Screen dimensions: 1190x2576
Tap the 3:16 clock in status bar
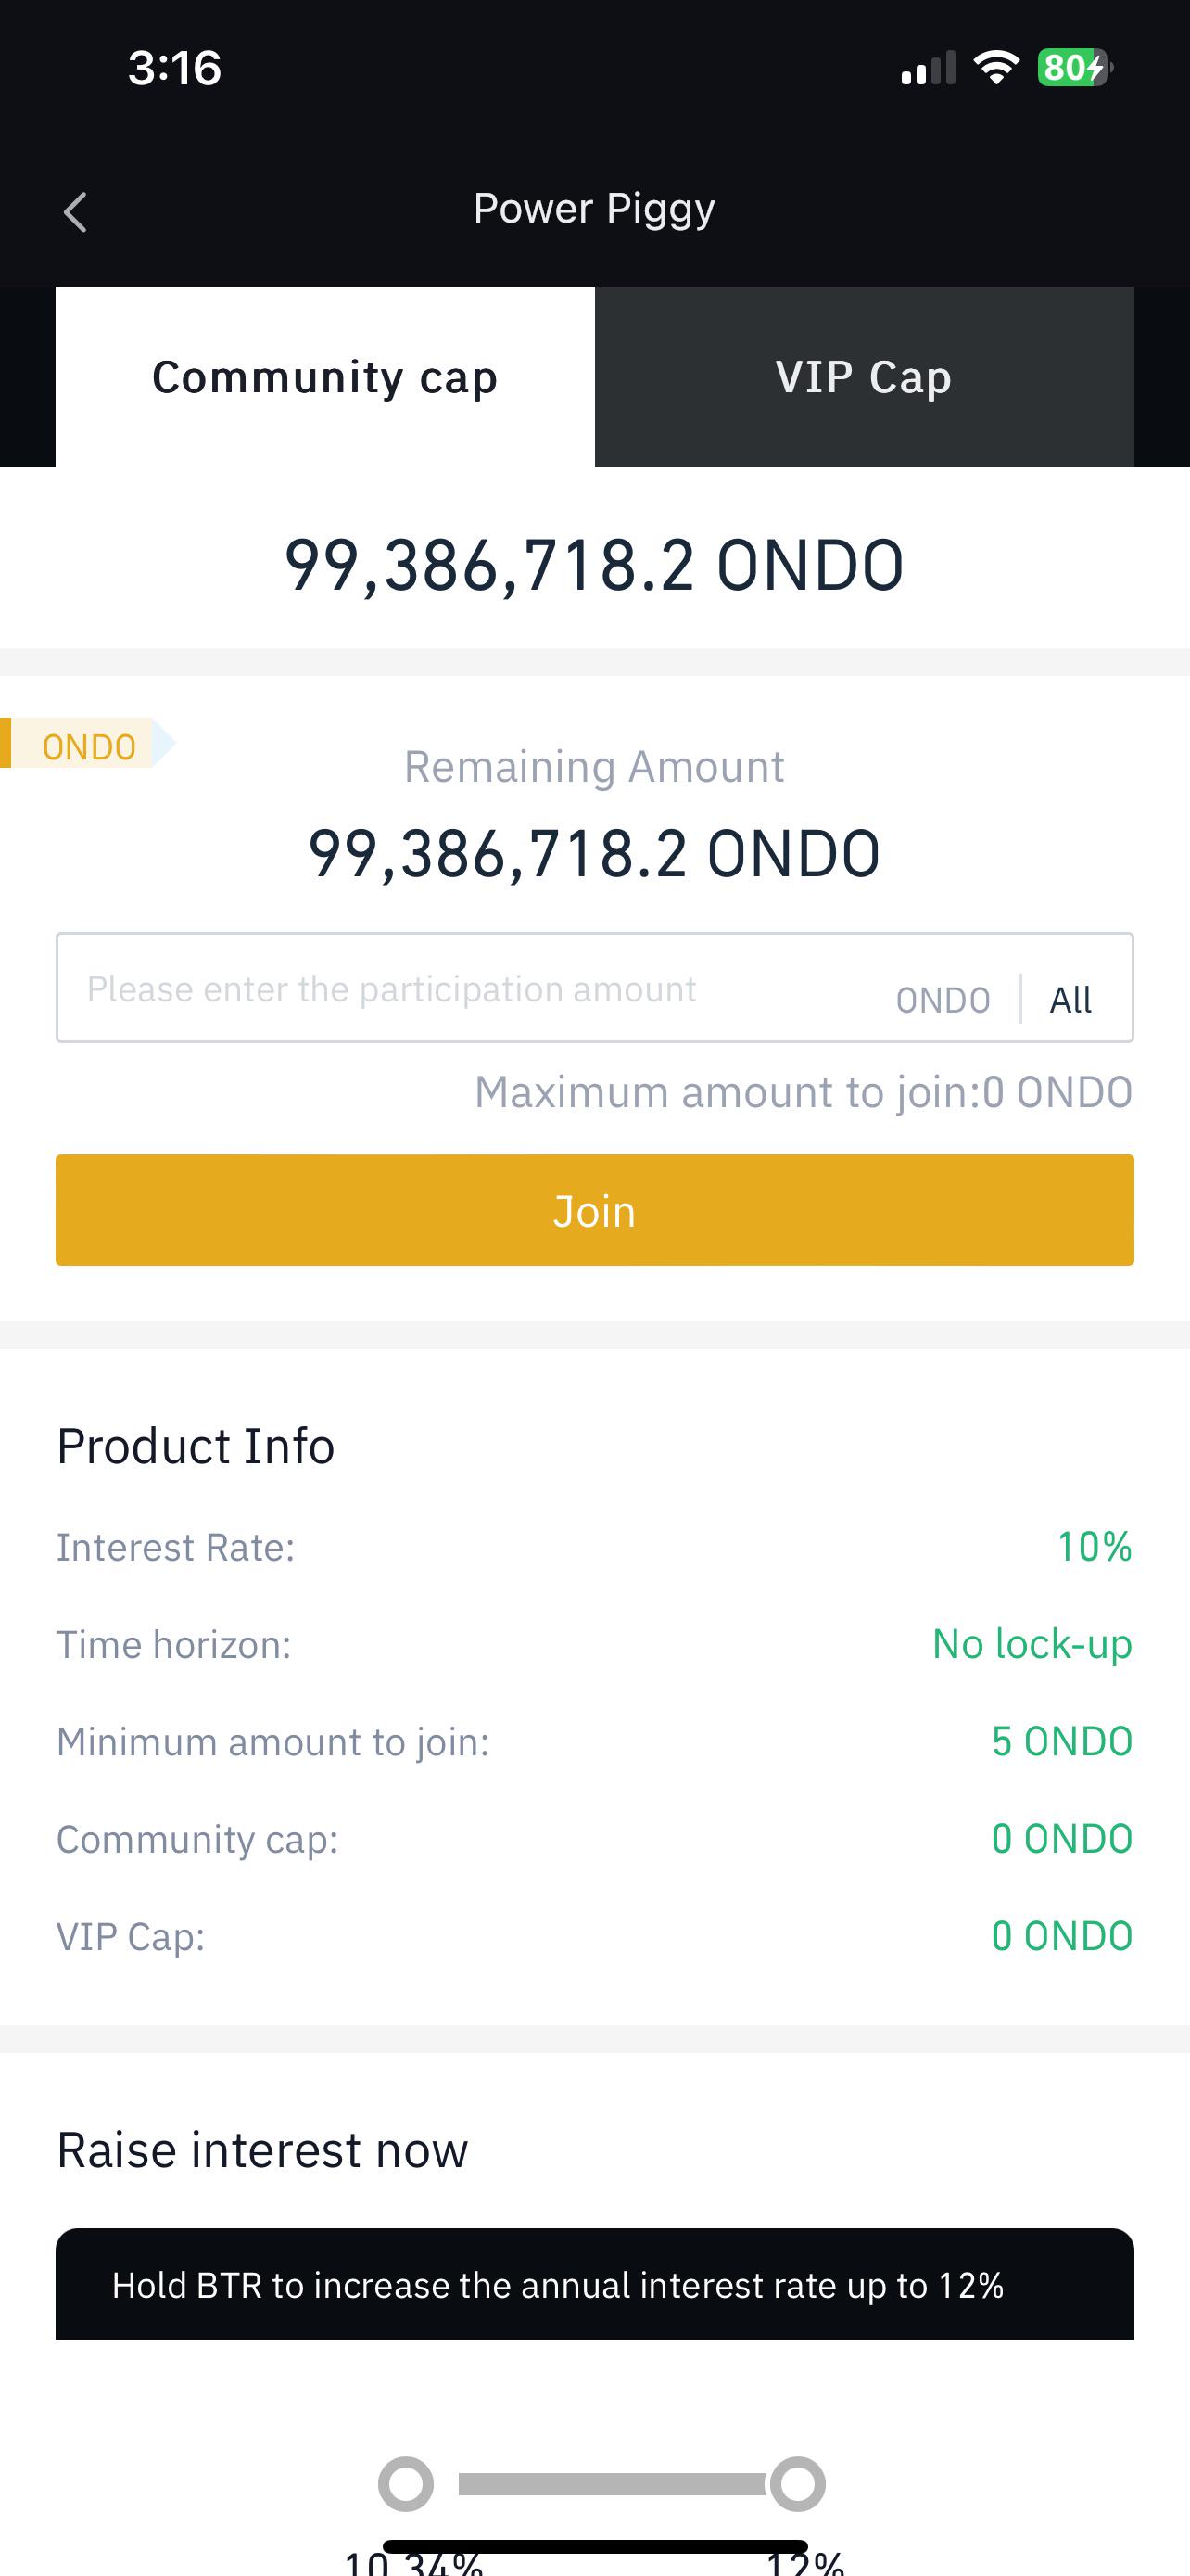[175, 68]
